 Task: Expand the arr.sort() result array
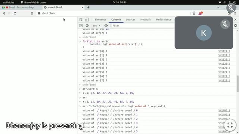point(83,93)
